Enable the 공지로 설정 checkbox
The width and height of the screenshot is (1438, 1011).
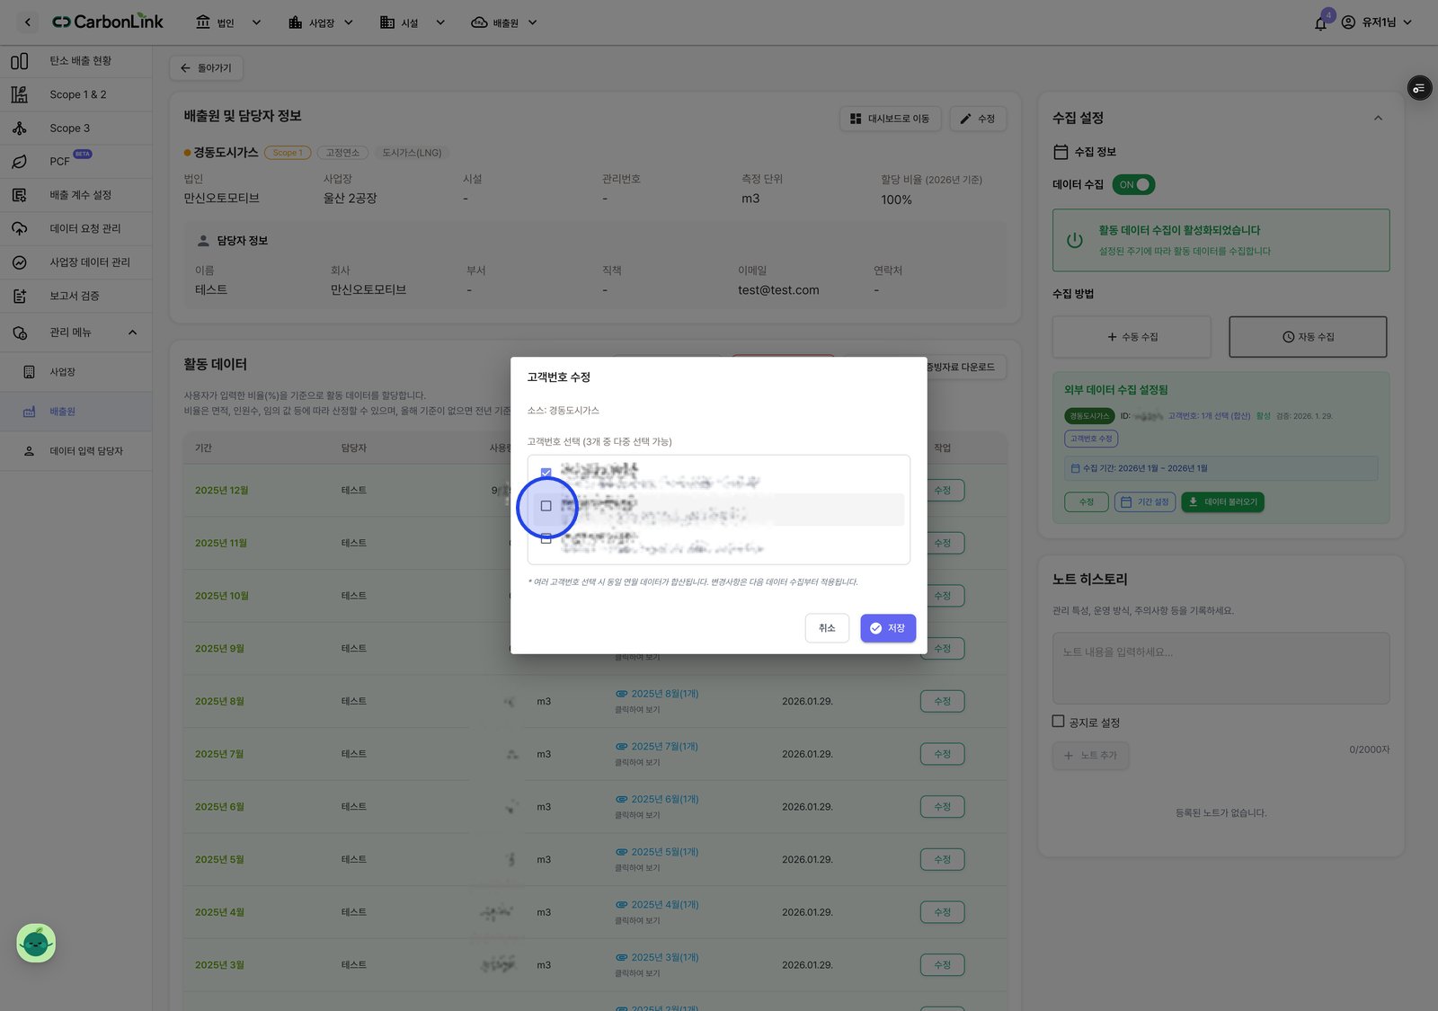coord(1058,721)
